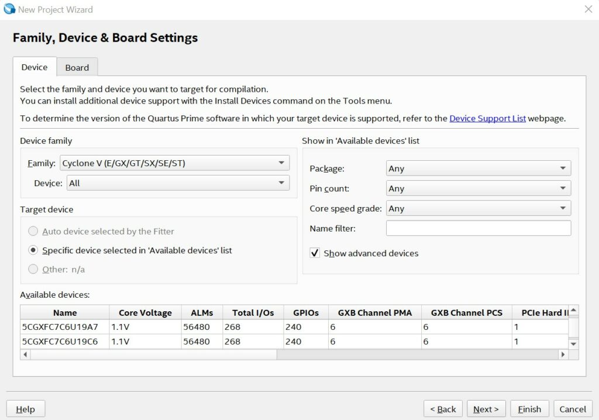Close the New Project Wizard window
This screenshot has height=420, width=599.
point(588,9)
